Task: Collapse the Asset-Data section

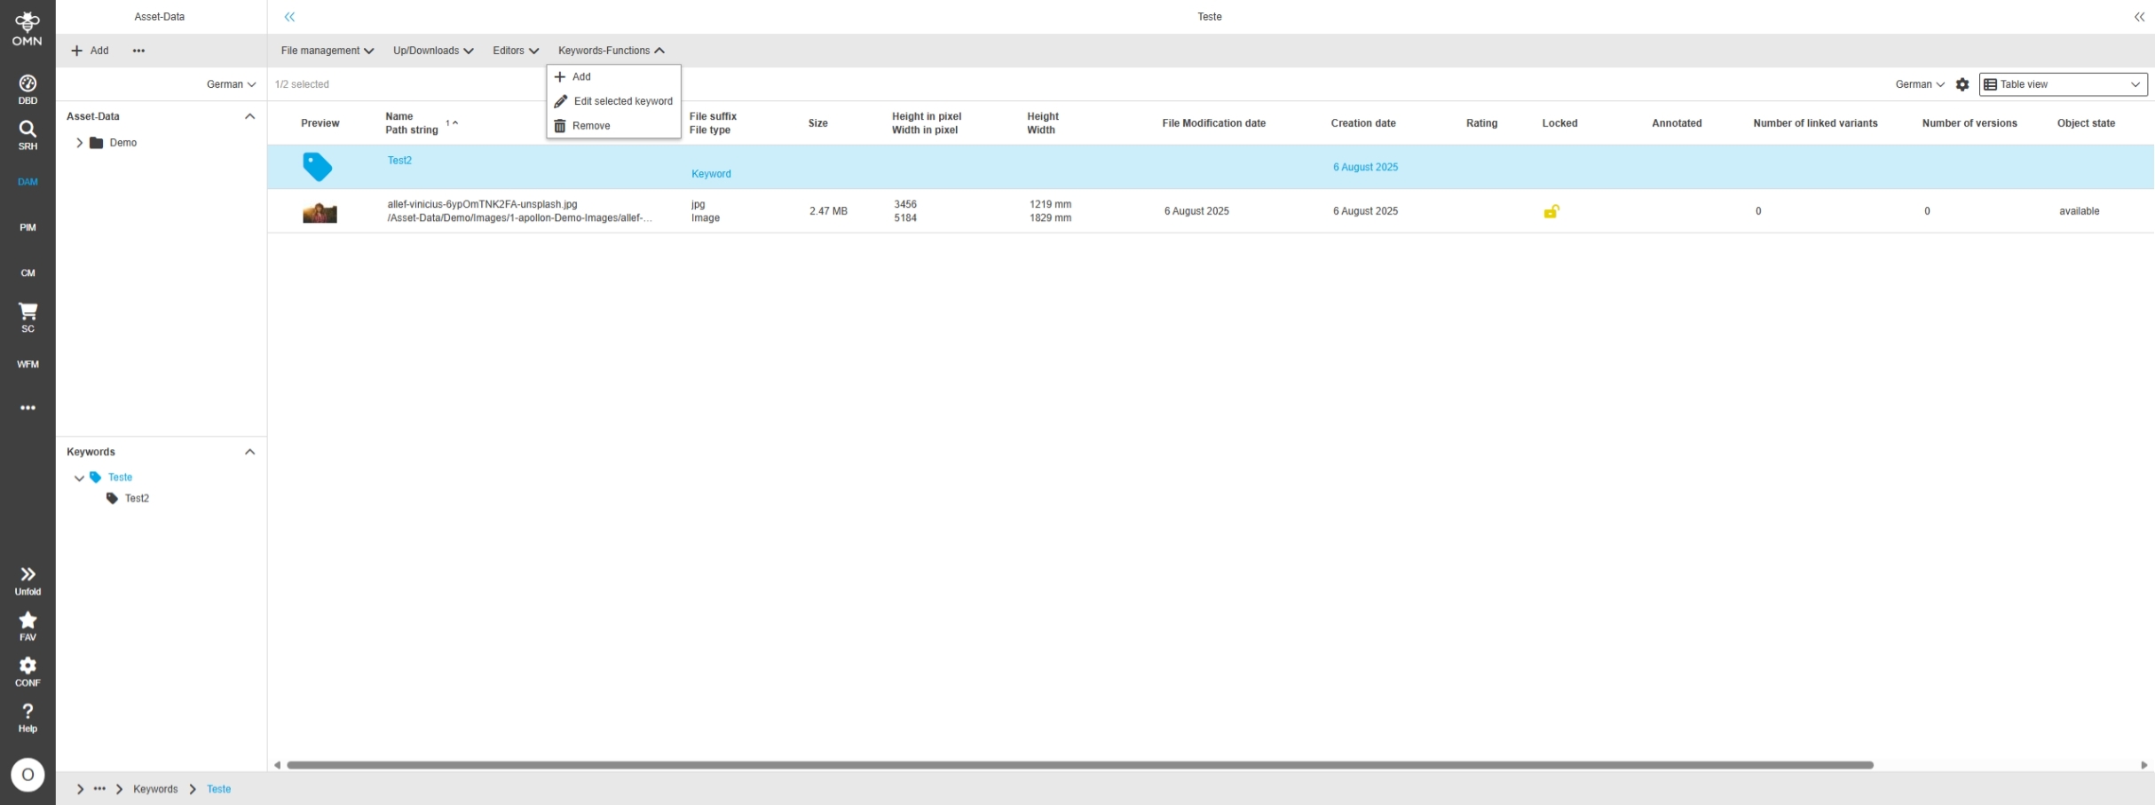Action: [x=249, y=116]
